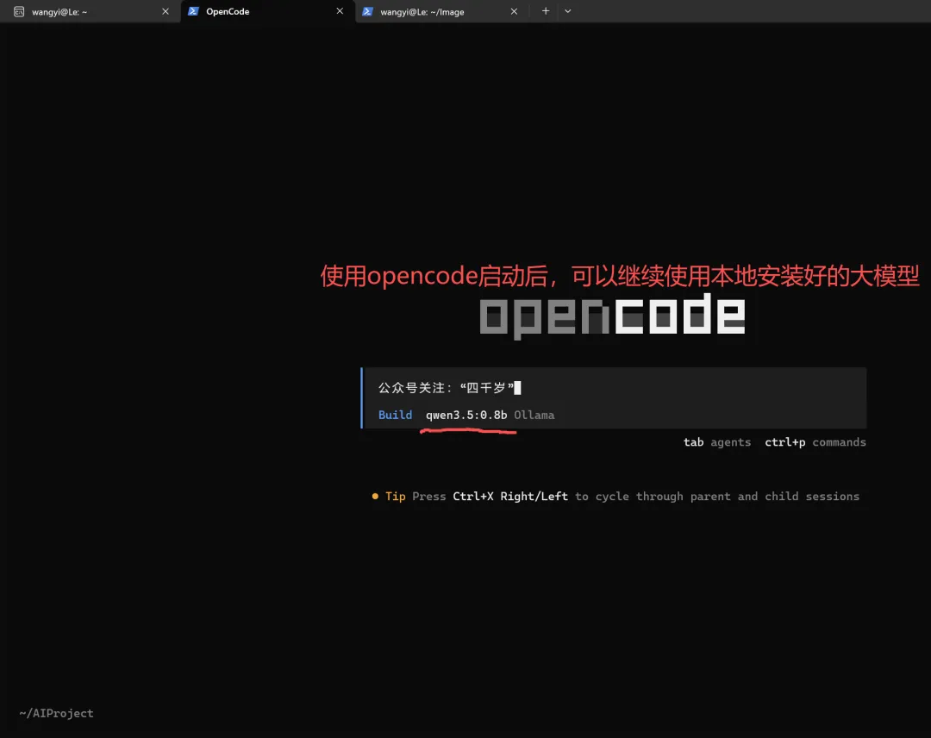Close the OpenCode tab
The image size is (931, 738).
click(340, 11)
